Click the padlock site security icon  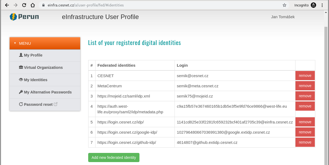(44, 5)
